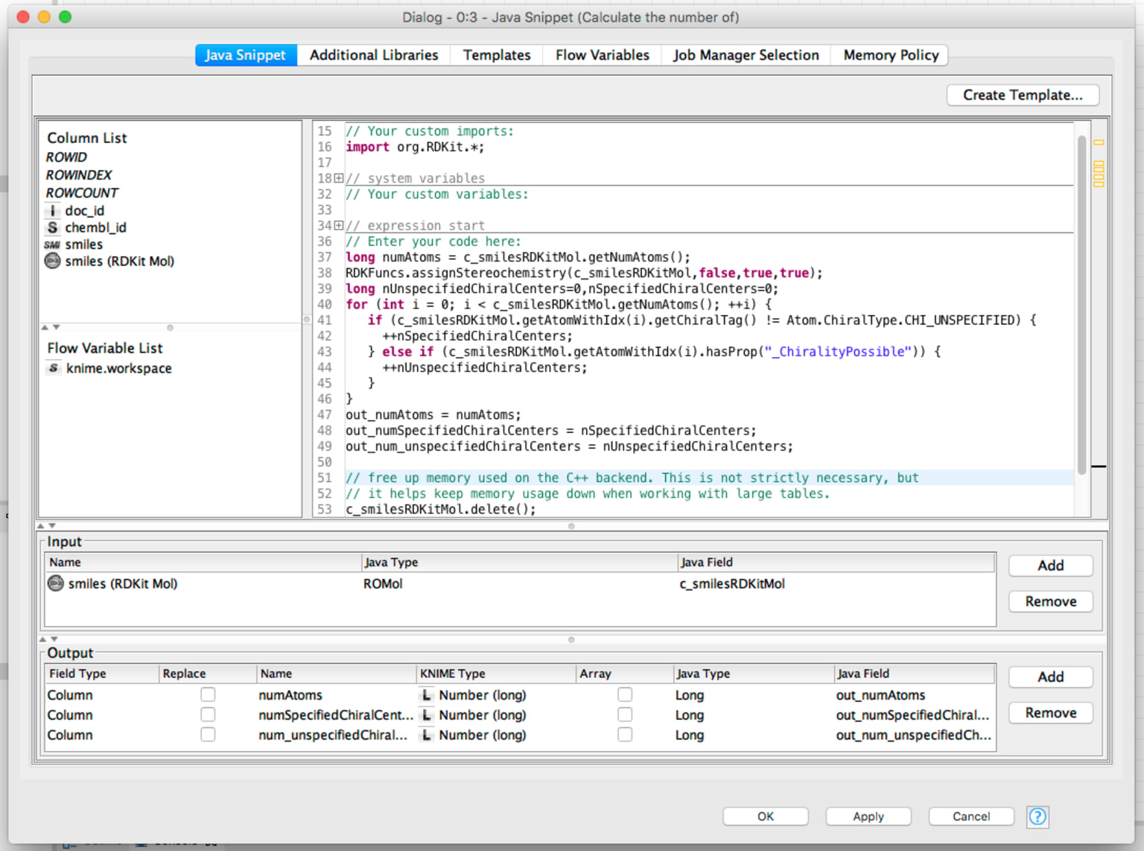This screenshot has width=1144, height=851.
Task: Remove the selected Output field
Action: (1051, 713)
